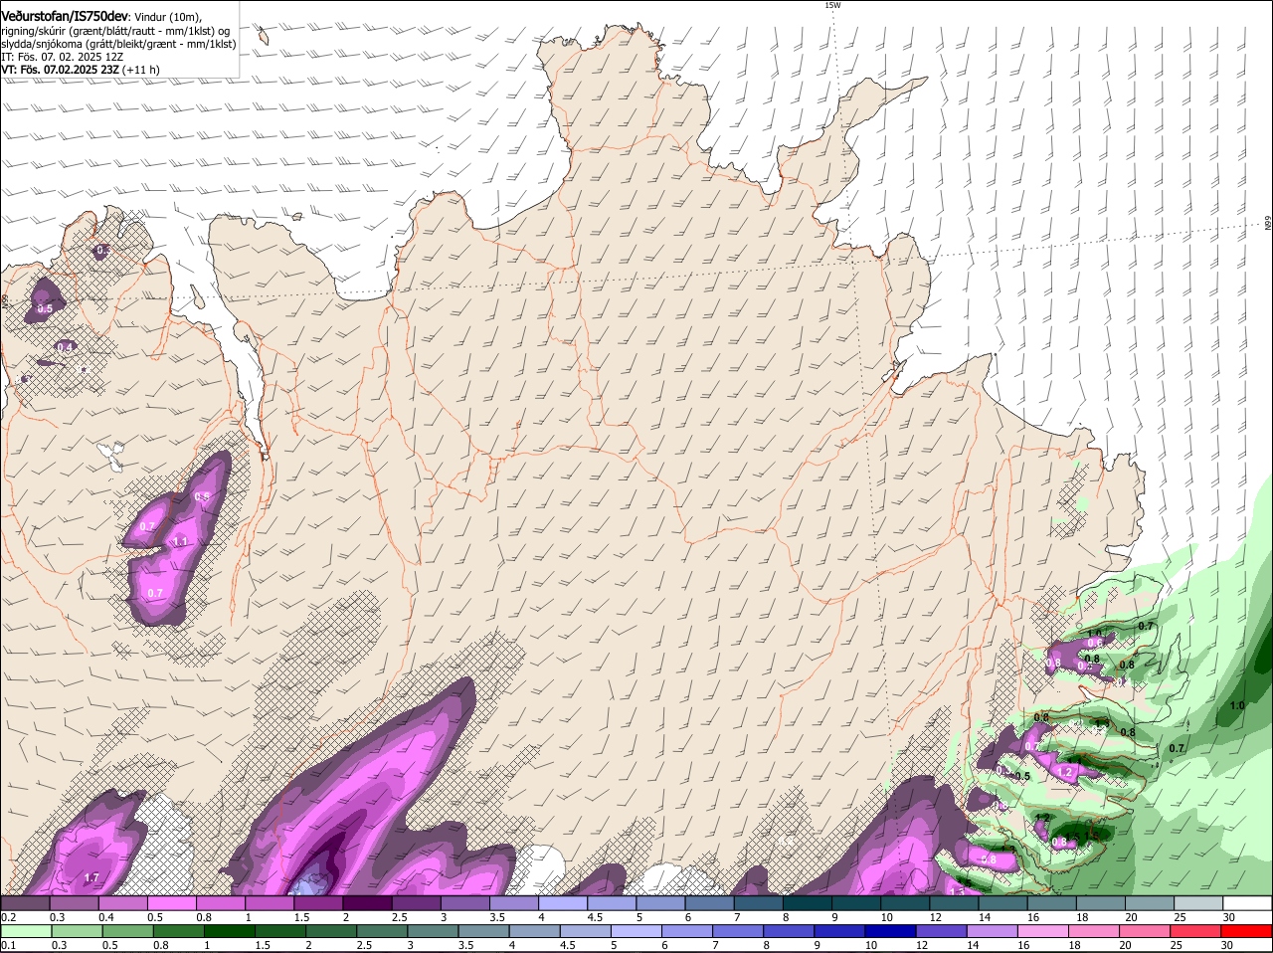Click the 0.4 value on northwest peninsula

[x=65, y=347]
